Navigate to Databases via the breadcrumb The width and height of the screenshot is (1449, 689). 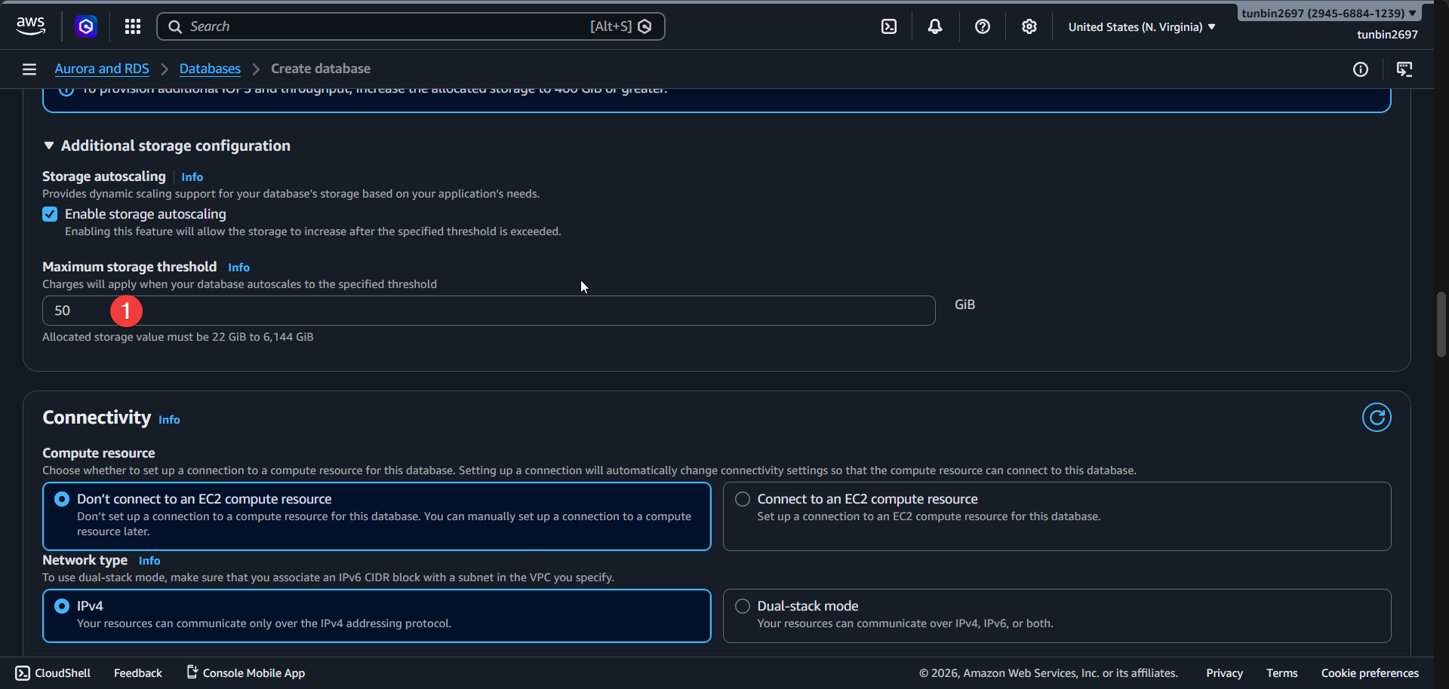[210, 68]
